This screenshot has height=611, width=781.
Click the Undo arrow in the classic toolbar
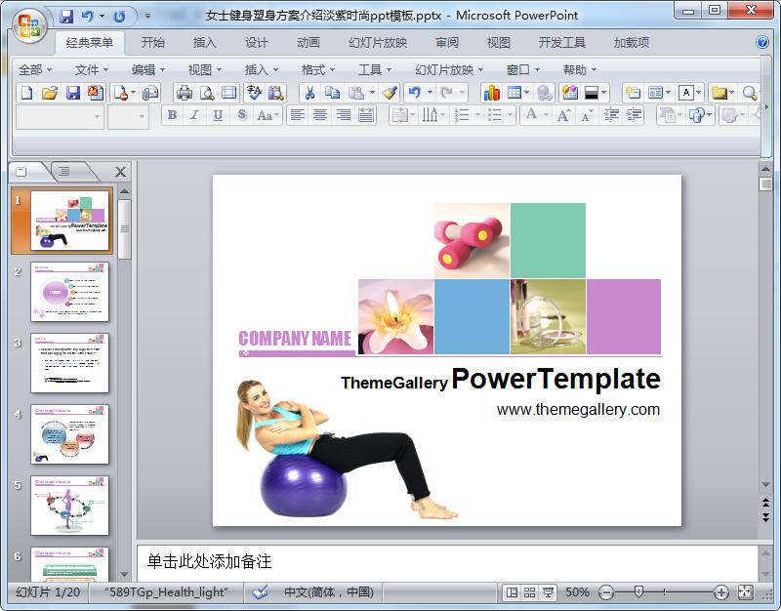point(414,93)
